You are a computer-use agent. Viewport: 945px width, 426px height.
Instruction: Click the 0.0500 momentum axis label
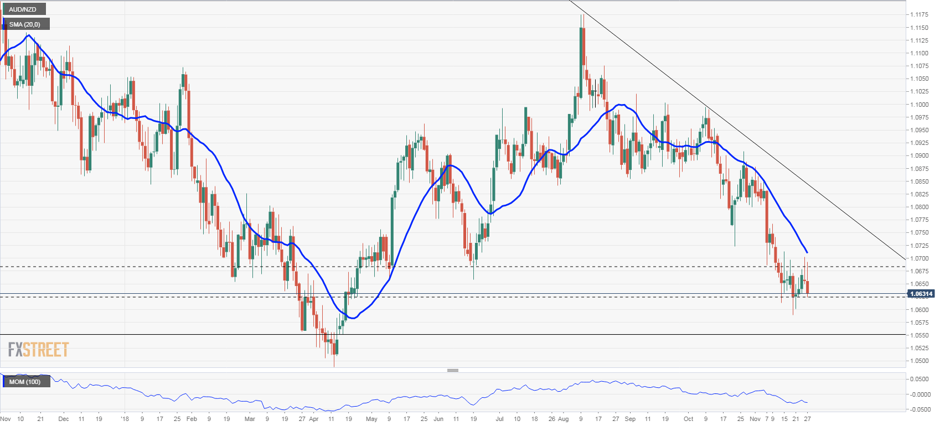tap(920, 379)
